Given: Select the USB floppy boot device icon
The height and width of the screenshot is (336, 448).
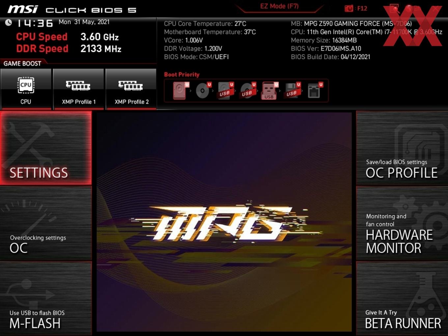Looking at the screenshot, I should click(292, 91).
